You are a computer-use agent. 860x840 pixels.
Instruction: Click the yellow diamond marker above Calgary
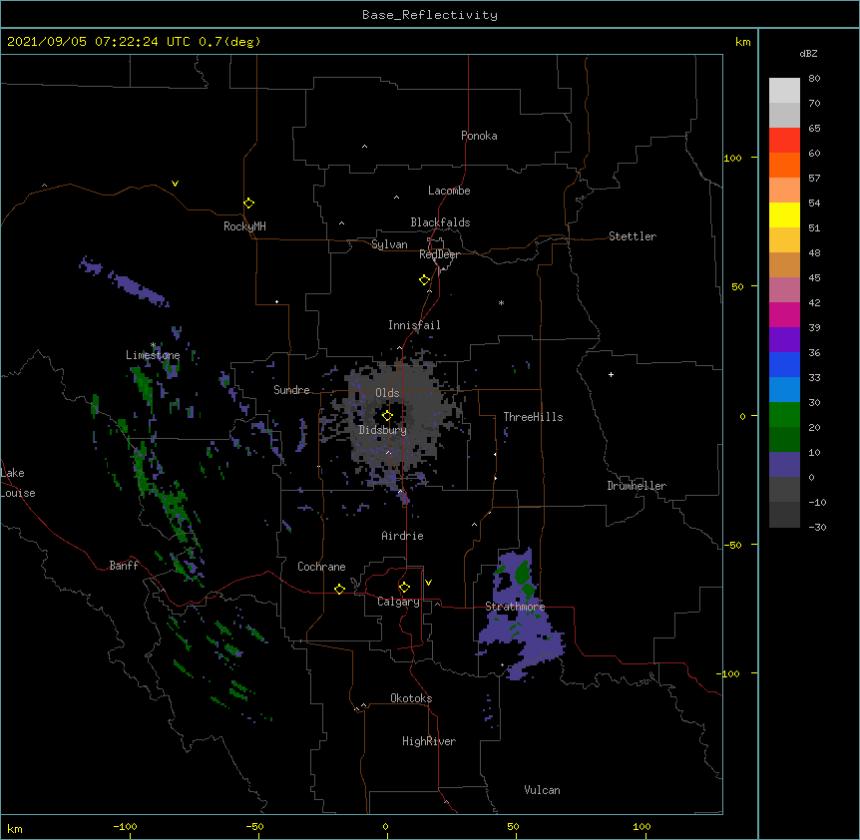pos(404,588)
